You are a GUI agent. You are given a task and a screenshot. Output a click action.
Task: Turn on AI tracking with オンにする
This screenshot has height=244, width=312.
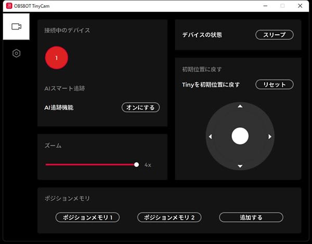[x=140, y=107]
